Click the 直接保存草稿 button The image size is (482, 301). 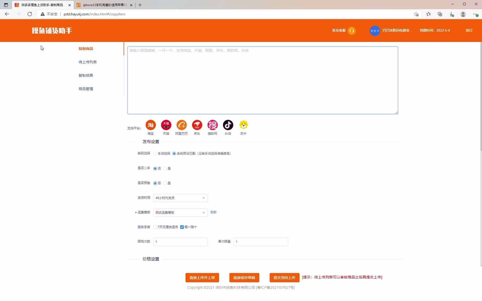click(244, 278)
